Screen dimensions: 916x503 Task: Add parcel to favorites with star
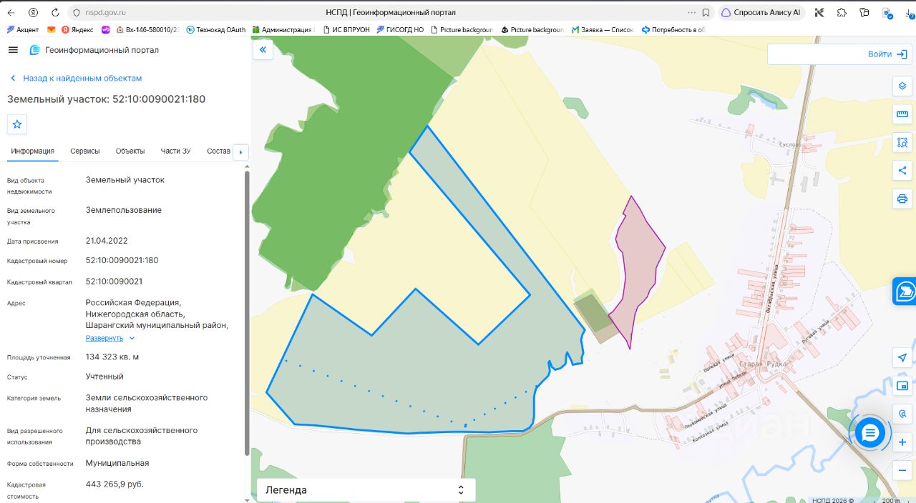[x=17, y=124]
